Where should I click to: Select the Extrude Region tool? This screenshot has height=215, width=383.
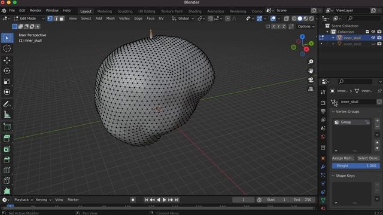tap(7, 139)
